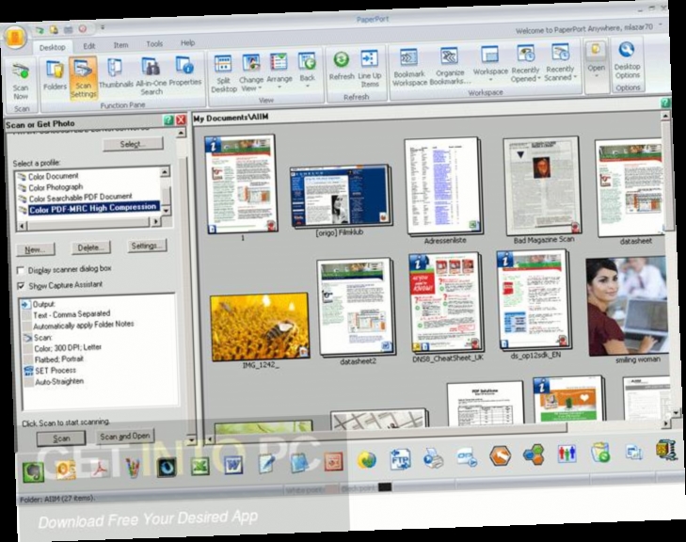Select the IMG_1242_ bee photo thumbnail

point(260,327)
